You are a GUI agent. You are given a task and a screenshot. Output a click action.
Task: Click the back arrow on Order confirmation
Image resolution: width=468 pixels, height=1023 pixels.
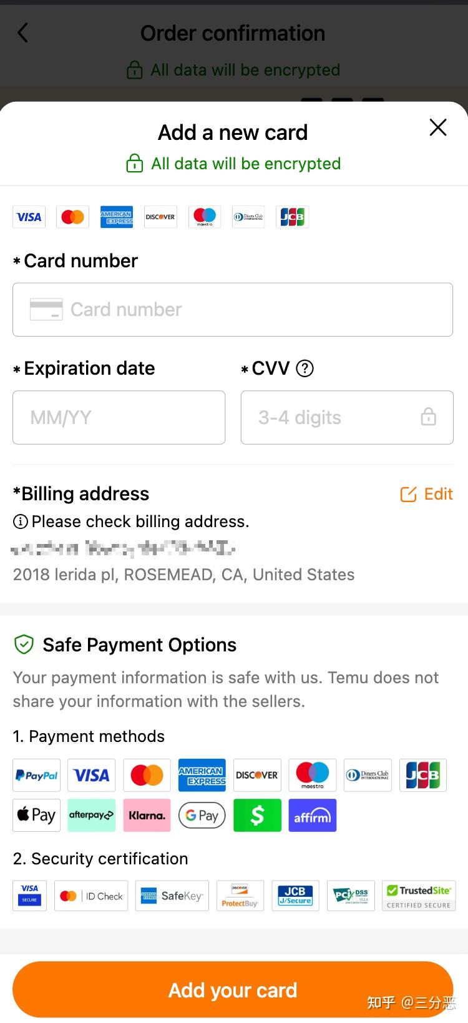click(23, 33)
